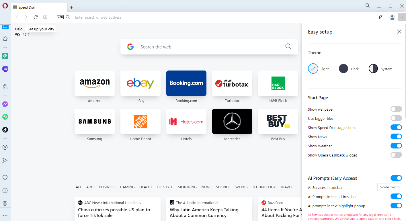Click Set up your city
This screenshot has height=221, width=406.
[41, 29]
